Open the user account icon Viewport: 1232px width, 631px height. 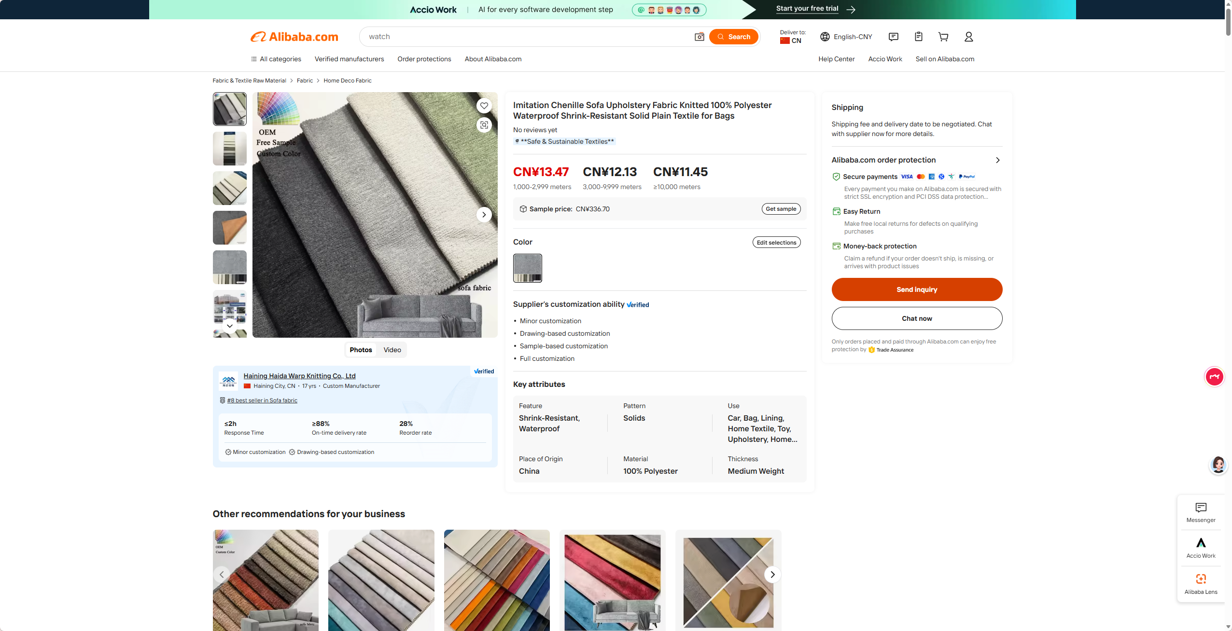968,37
